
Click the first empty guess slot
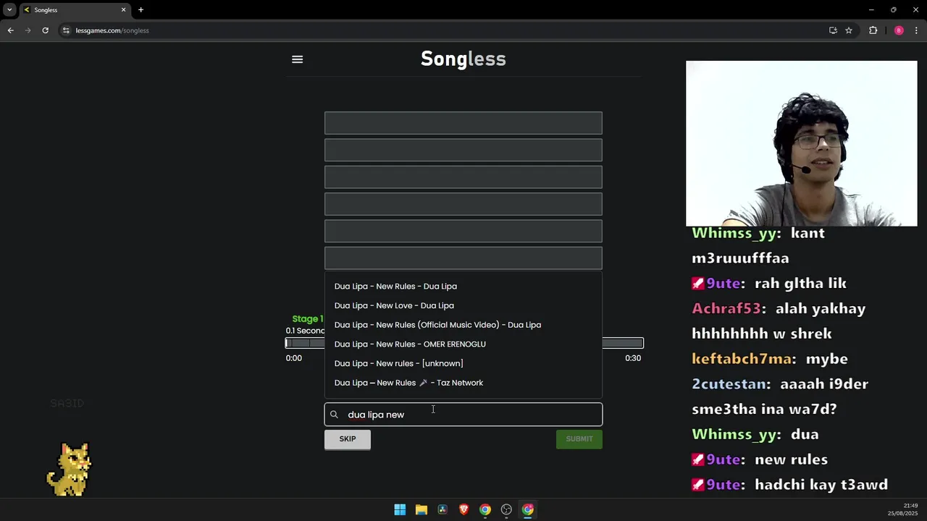click(x=463, y=123)
